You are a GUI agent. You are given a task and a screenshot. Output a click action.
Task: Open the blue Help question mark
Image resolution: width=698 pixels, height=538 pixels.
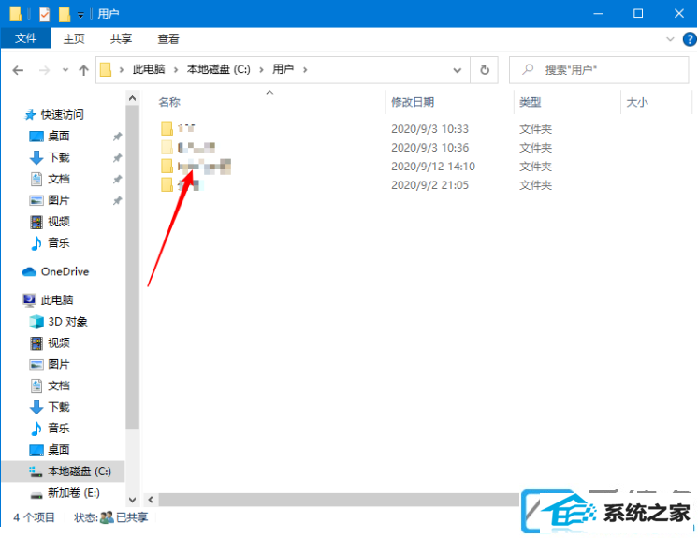coord(689,39)
